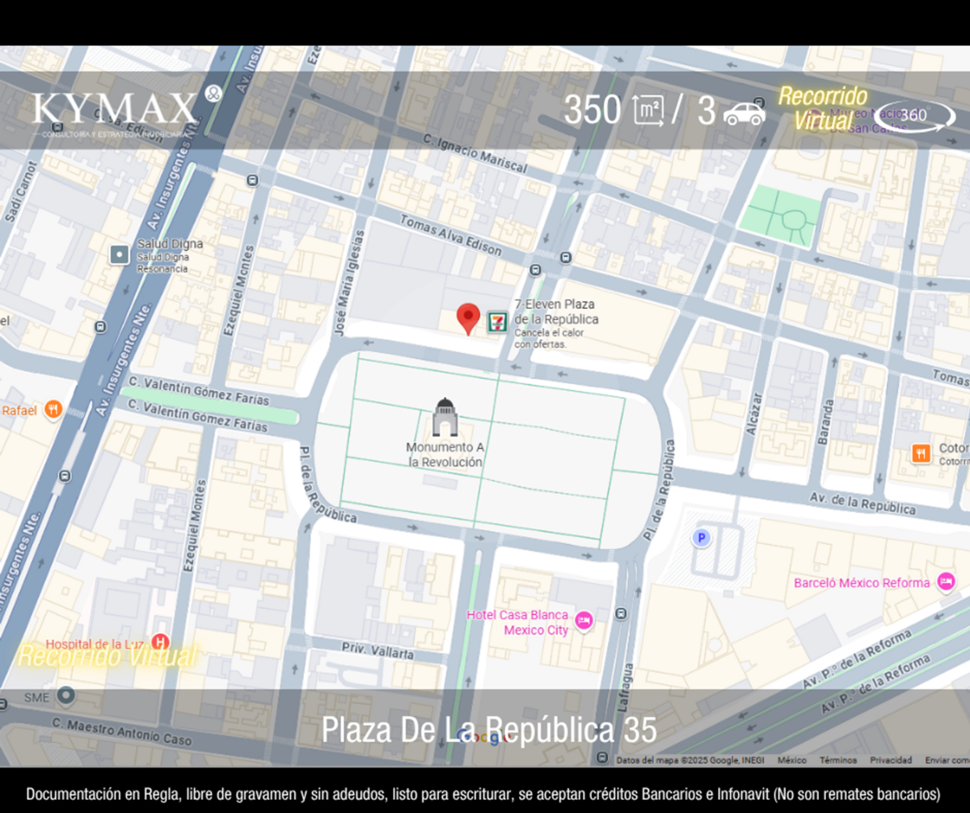
Task: Click the Sadi Carnot street label
Action: (x=22, y=191)
